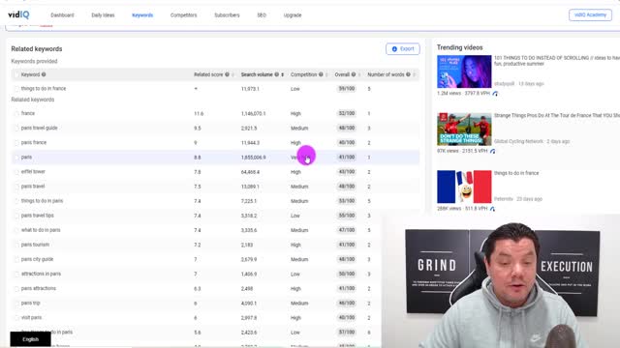
Task: Open trending 'things to do in france' title
Action: point(516,173)
